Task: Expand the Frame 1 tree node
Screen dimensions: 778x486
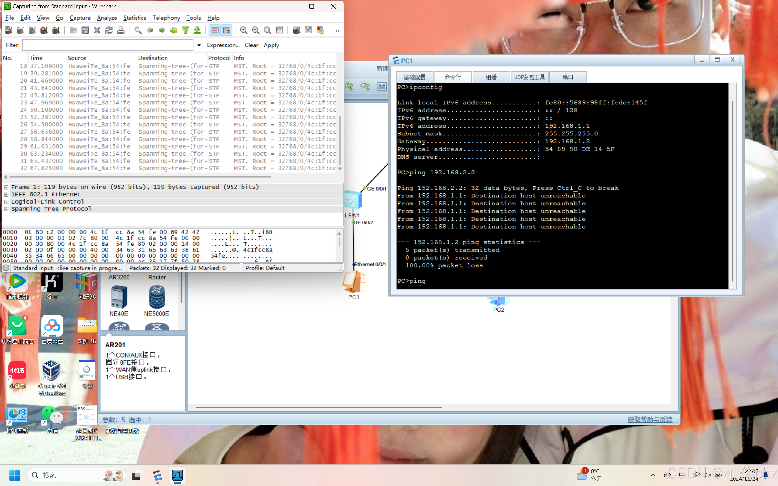Action: coord(6,187)
